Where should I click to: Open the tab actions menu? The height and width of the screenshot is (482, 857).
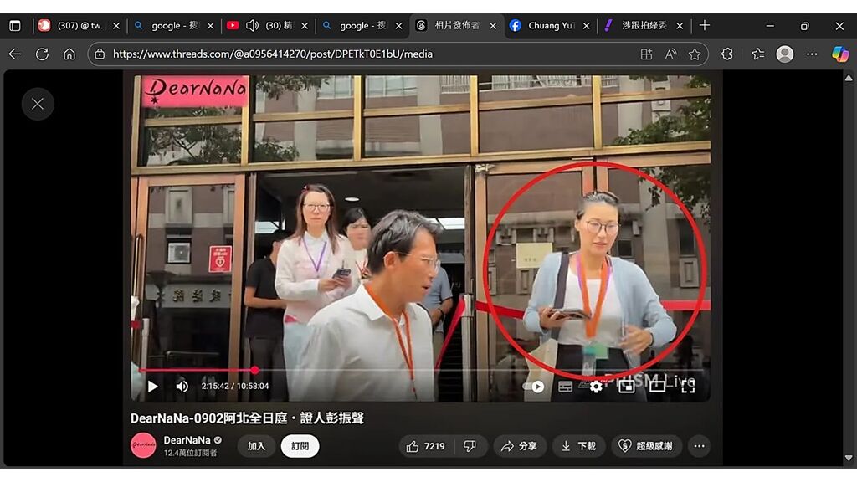tap(15, 26)
